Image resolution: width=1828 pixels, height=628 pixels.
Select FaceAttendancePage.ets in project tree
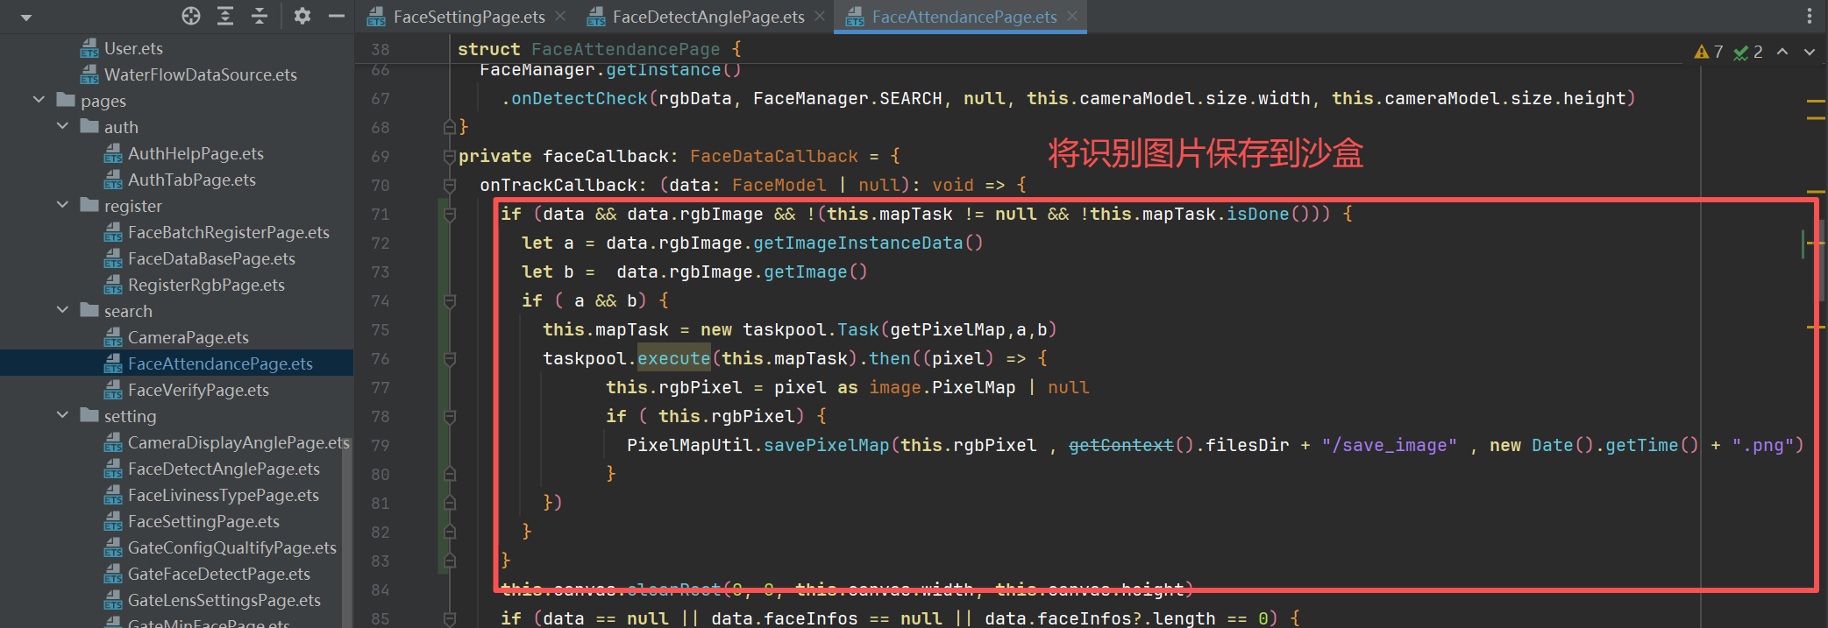tap(220, 363)
